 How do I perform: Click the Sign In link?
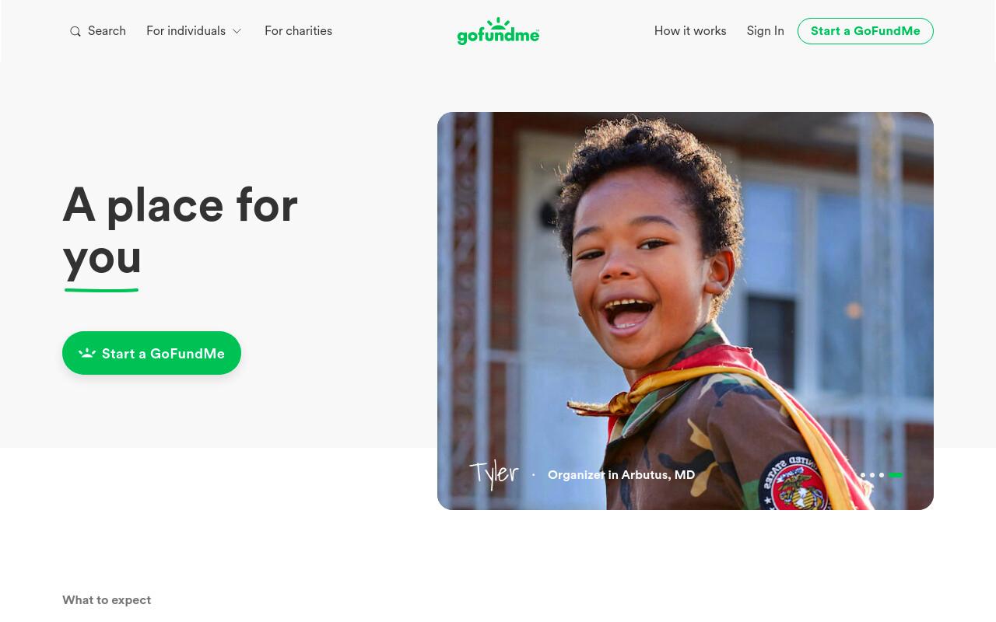tap(765, 31)
